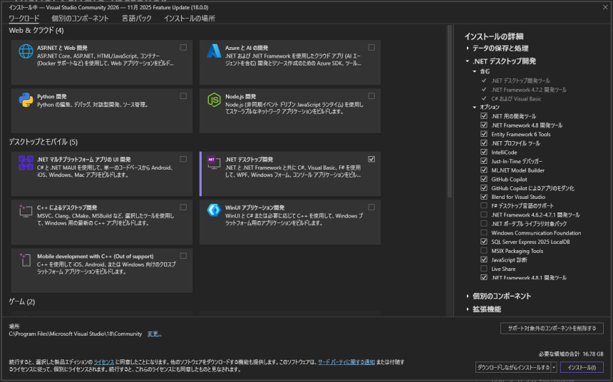The image size is (613, 382).
Task: Switch to the 言語パック tab
Action: click(x=136, y=18)
